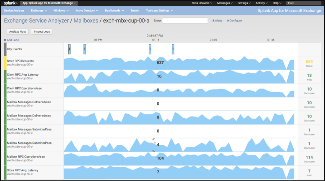Select the first Key Events marker
This screenshot has height=181, width=325.
pos(69,49)
